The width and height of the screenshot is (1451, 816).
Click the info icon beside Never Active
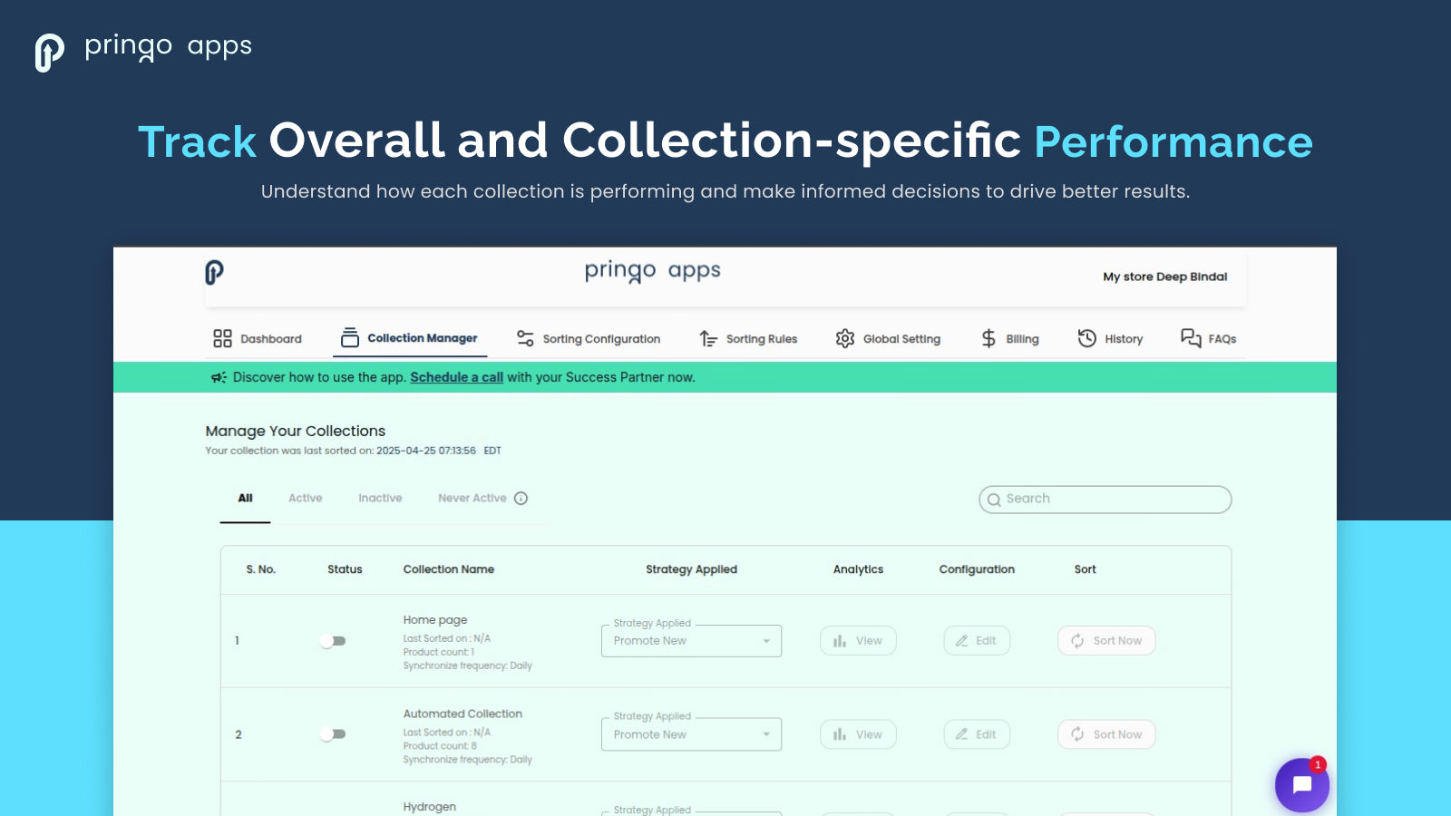pyautogui.click(x=521, y=498)
